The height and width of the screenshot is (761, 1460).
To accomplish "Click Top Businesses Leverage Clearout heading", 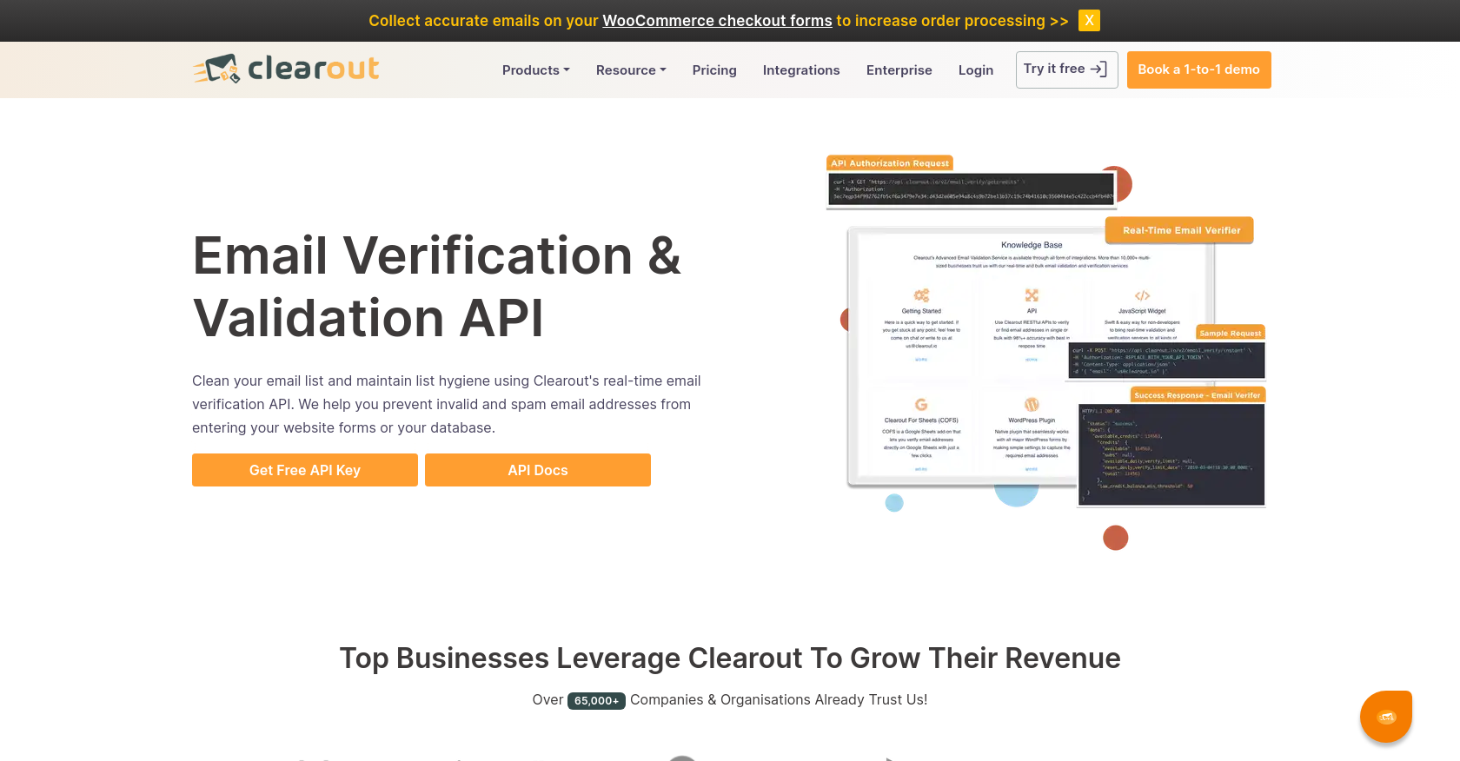I will point(730,658).
